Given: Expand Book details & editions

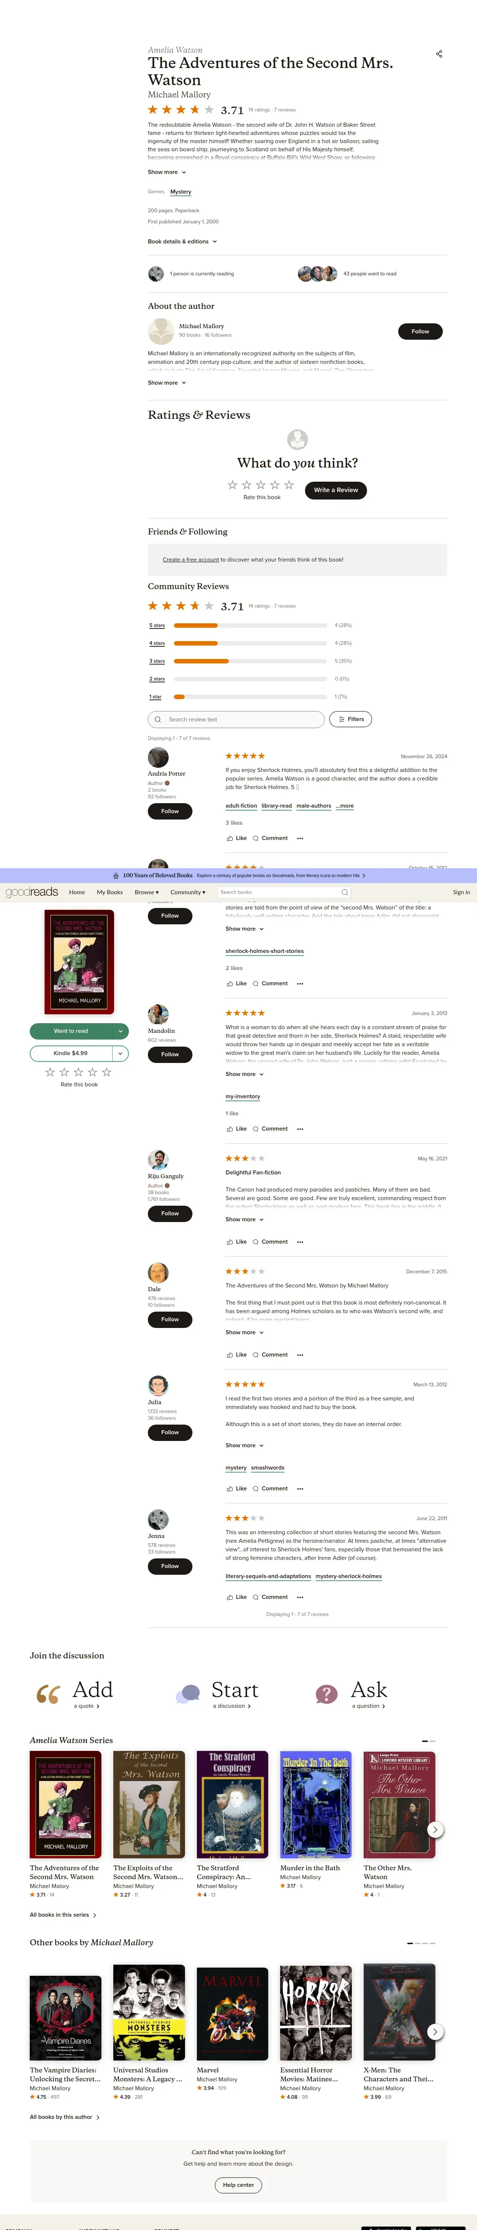Looking at the screenshot, I should [183, 242].
